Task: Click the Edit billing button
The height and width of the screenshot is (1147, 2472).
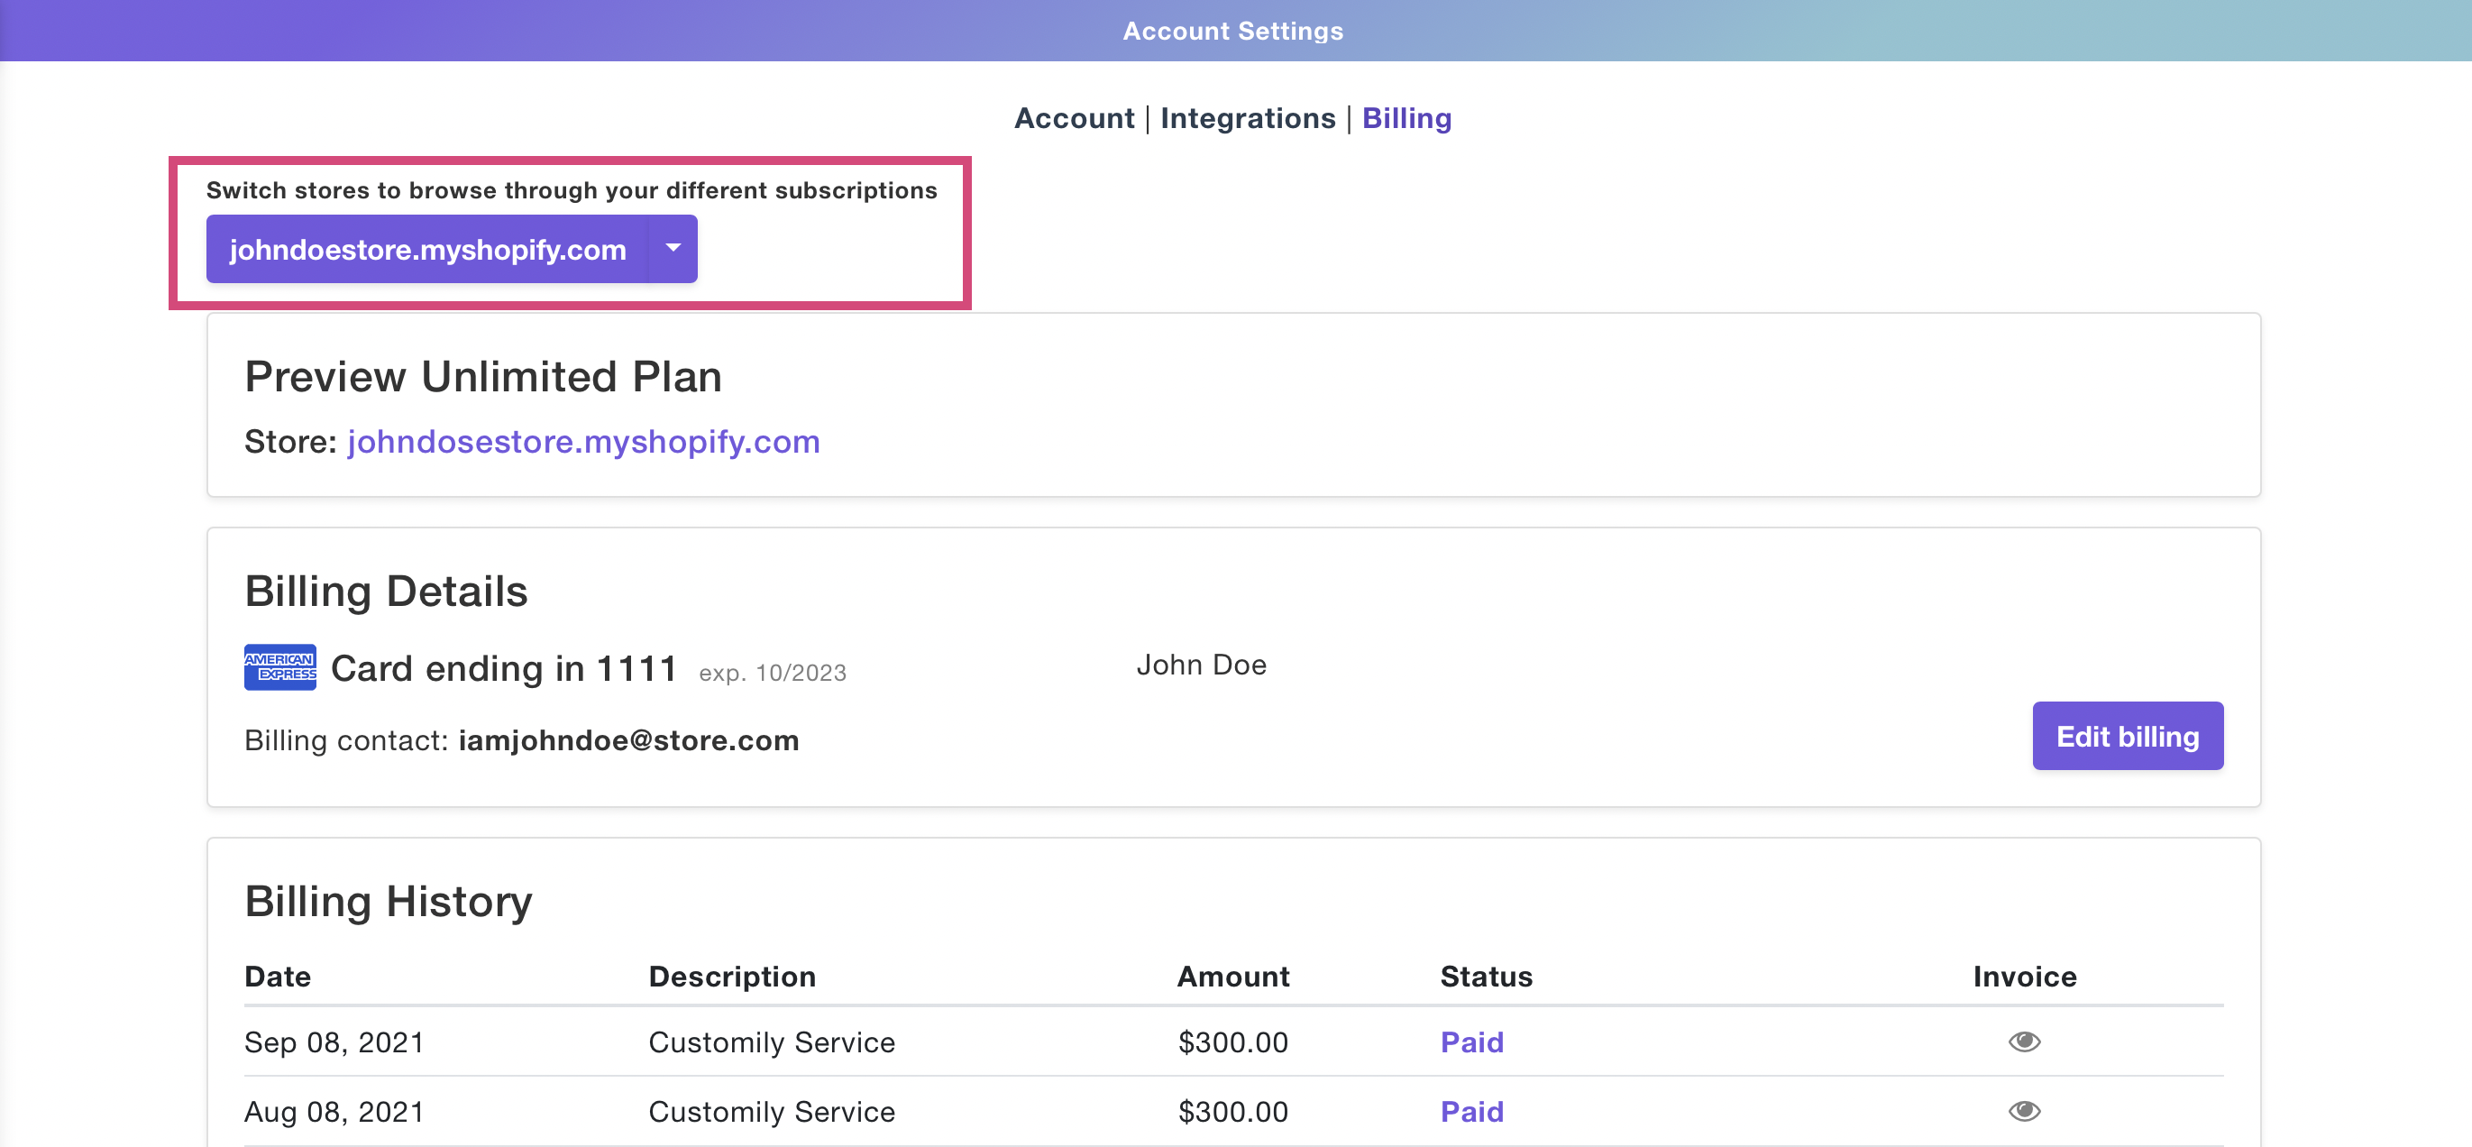Action: [2127, 736]
